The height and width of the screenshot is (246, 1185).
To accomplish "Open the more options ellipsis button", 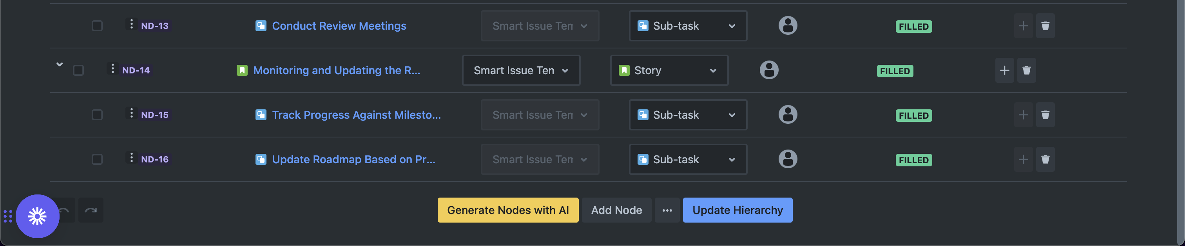I will click(667, 210).
